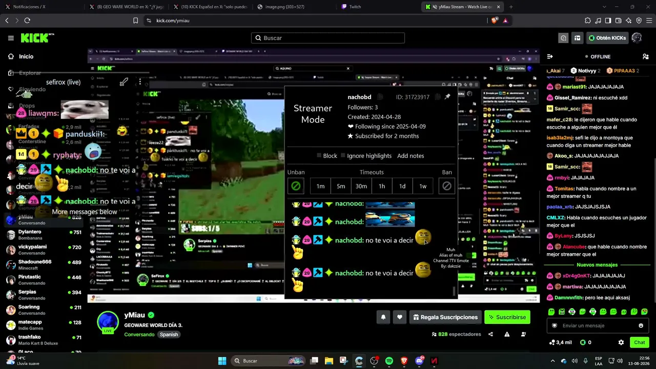Open the profile avatar menu on Kick
The height and width of the screenshot is (369, 656).
click(637, 38)
